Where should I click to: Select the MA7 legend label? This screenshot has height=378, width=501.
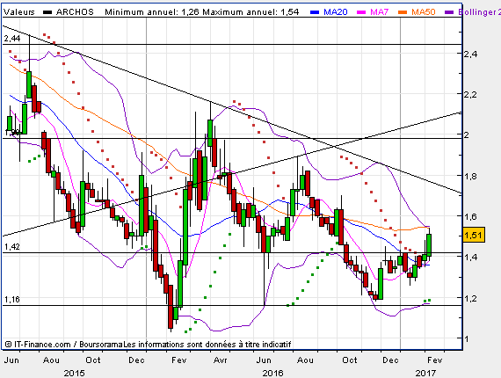379,12
